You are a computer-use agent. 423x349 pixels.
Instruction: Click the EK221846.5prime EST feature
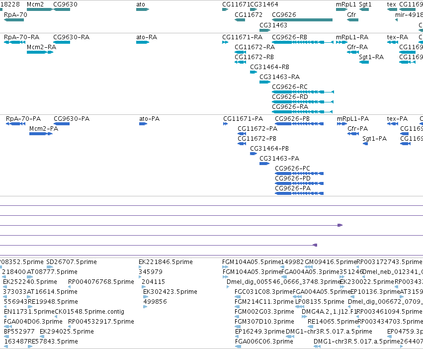140,267
